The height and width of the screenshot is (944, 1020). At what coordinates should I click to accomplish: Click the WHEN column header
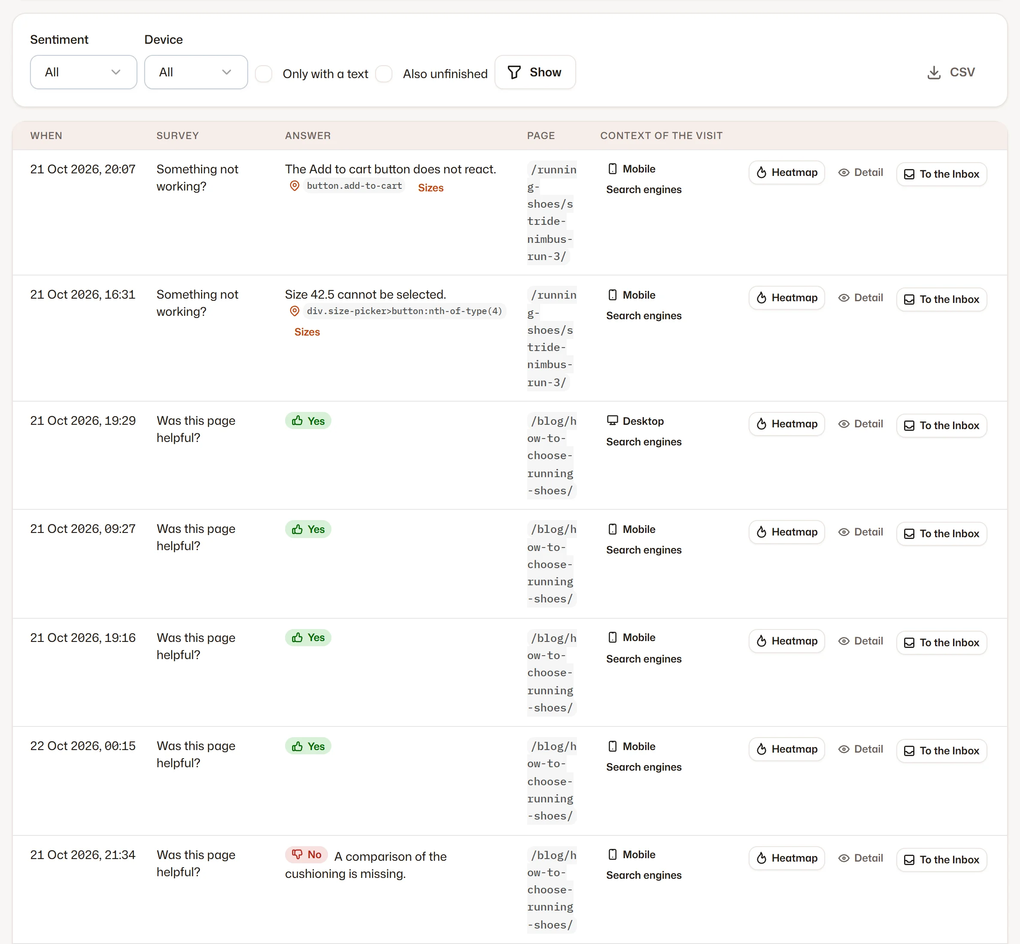tap(46, 136)
